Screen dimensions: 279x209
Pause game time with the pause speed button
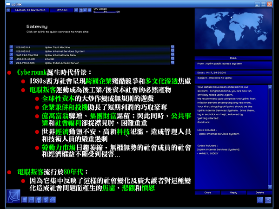[76, 10]
